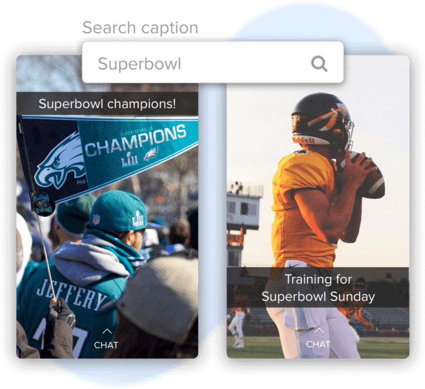Open CHAT on the Eagles champions story
This screenshot has height=389, width=425.
click(106, 345)
